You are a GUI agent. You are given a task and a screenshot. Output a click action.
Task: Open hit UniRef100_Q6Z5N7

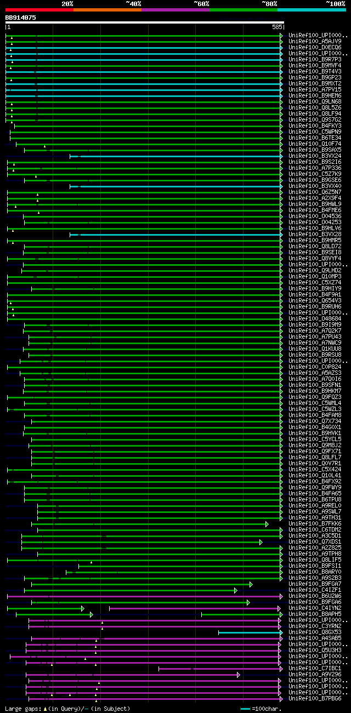point(315,192)
